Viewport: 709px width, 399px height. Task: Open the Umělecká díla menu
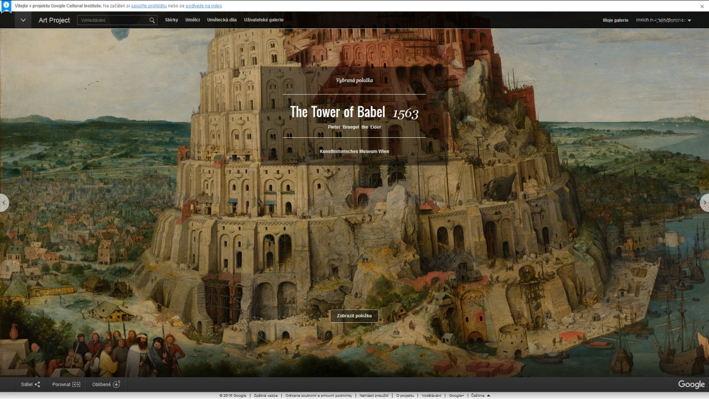tap(222, 20)
